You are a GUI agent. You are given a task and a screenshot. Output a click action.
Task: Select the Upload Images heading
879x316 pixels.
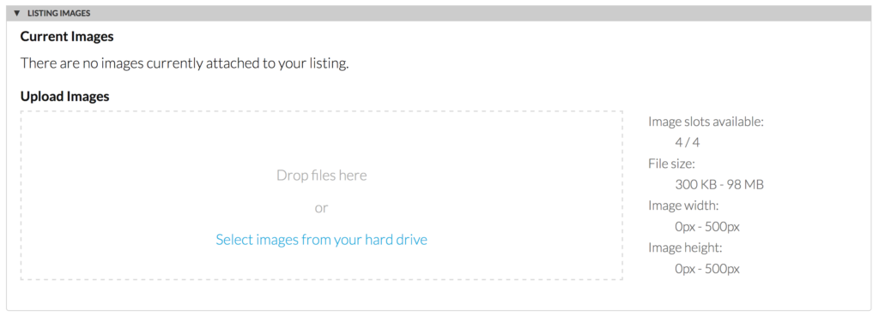click(x=64, y=97)
